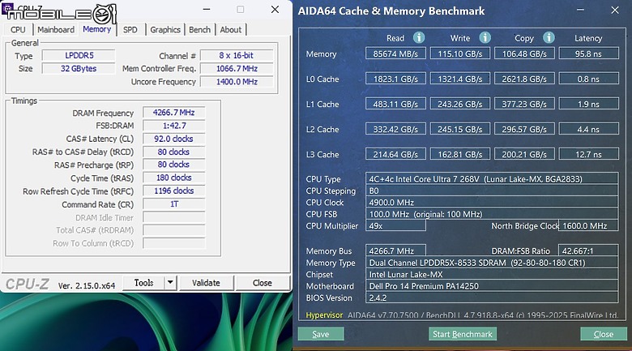The height and width of the screenshot is (351, 632).
Task: Click the Mem Controller Freq. value 1066.7 MHz
Action: tap(237, 69)
